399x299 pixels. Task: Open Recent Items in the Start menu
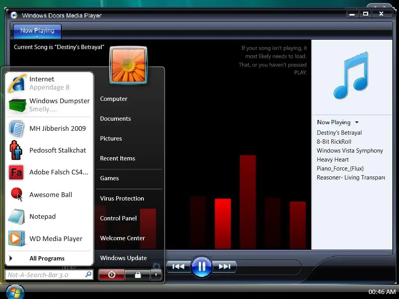[x=117, y=158]
